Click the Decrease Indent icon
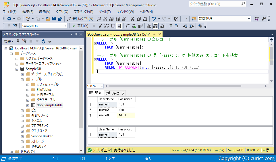The image size is (276, 162). (185, 26)
